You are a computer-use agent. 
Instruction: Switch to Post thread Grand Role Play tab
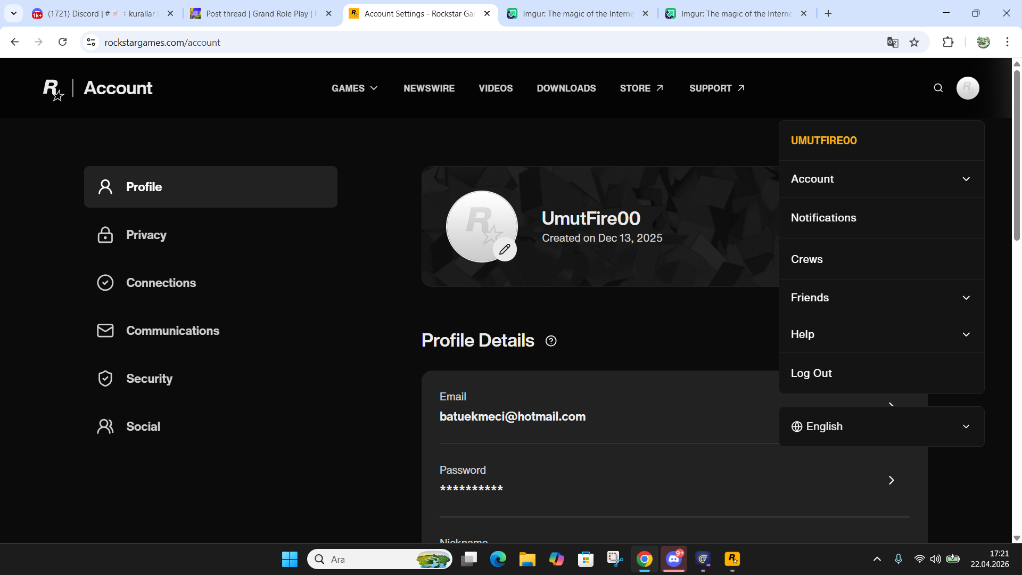(261, 14)
